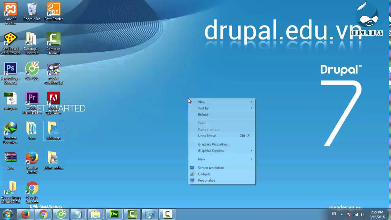Click the volume speaker tray icon
Screen dimensions: 391x220
tap(363, 215)
